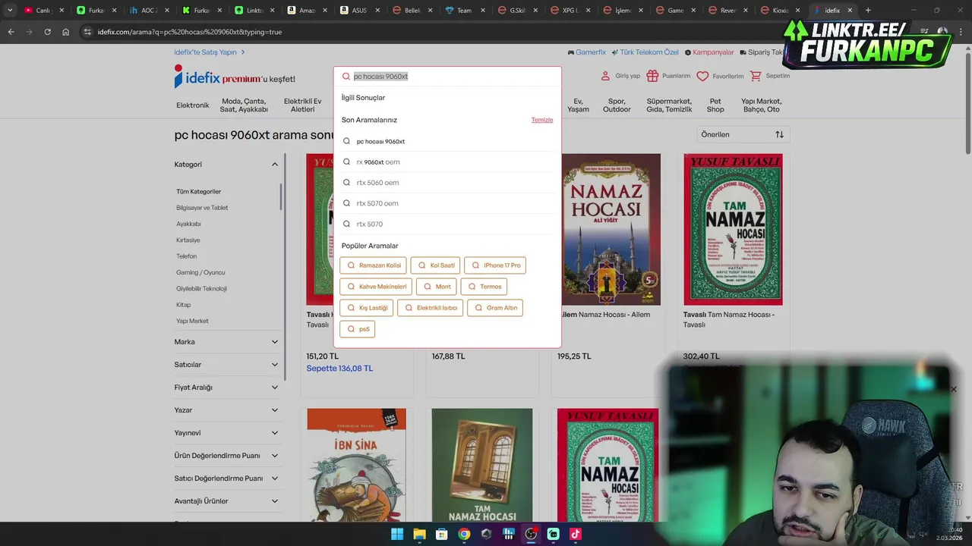
Task: Click the magnifier icon in the search box
Action: 346,77
